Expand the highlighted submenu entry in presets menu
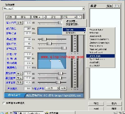 point(74,29)
